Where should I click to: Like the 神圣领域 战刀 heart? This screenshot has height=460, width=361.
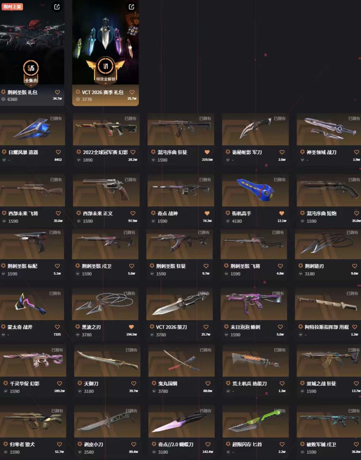click(356, 152)
